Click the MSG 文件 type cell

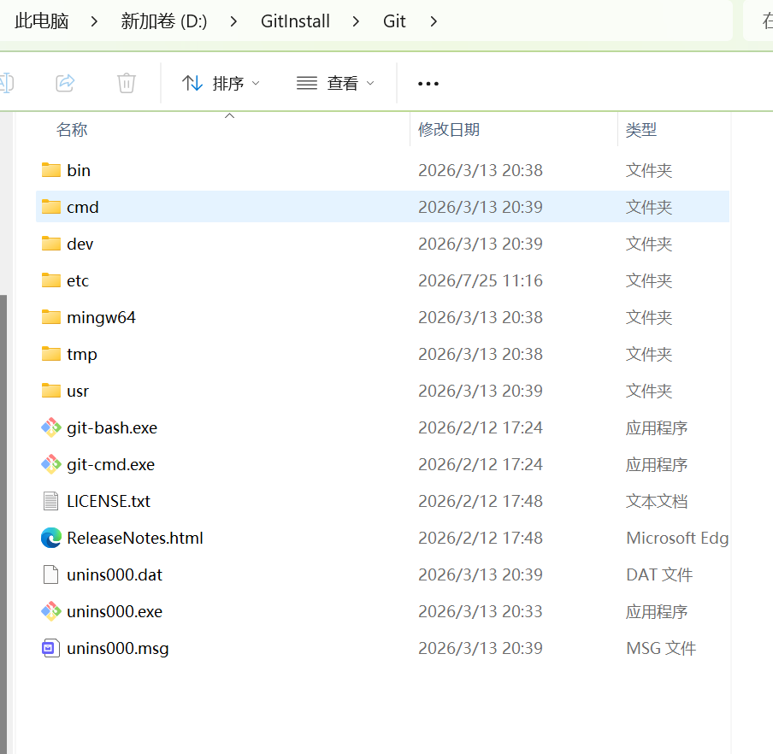coord(661,649)
